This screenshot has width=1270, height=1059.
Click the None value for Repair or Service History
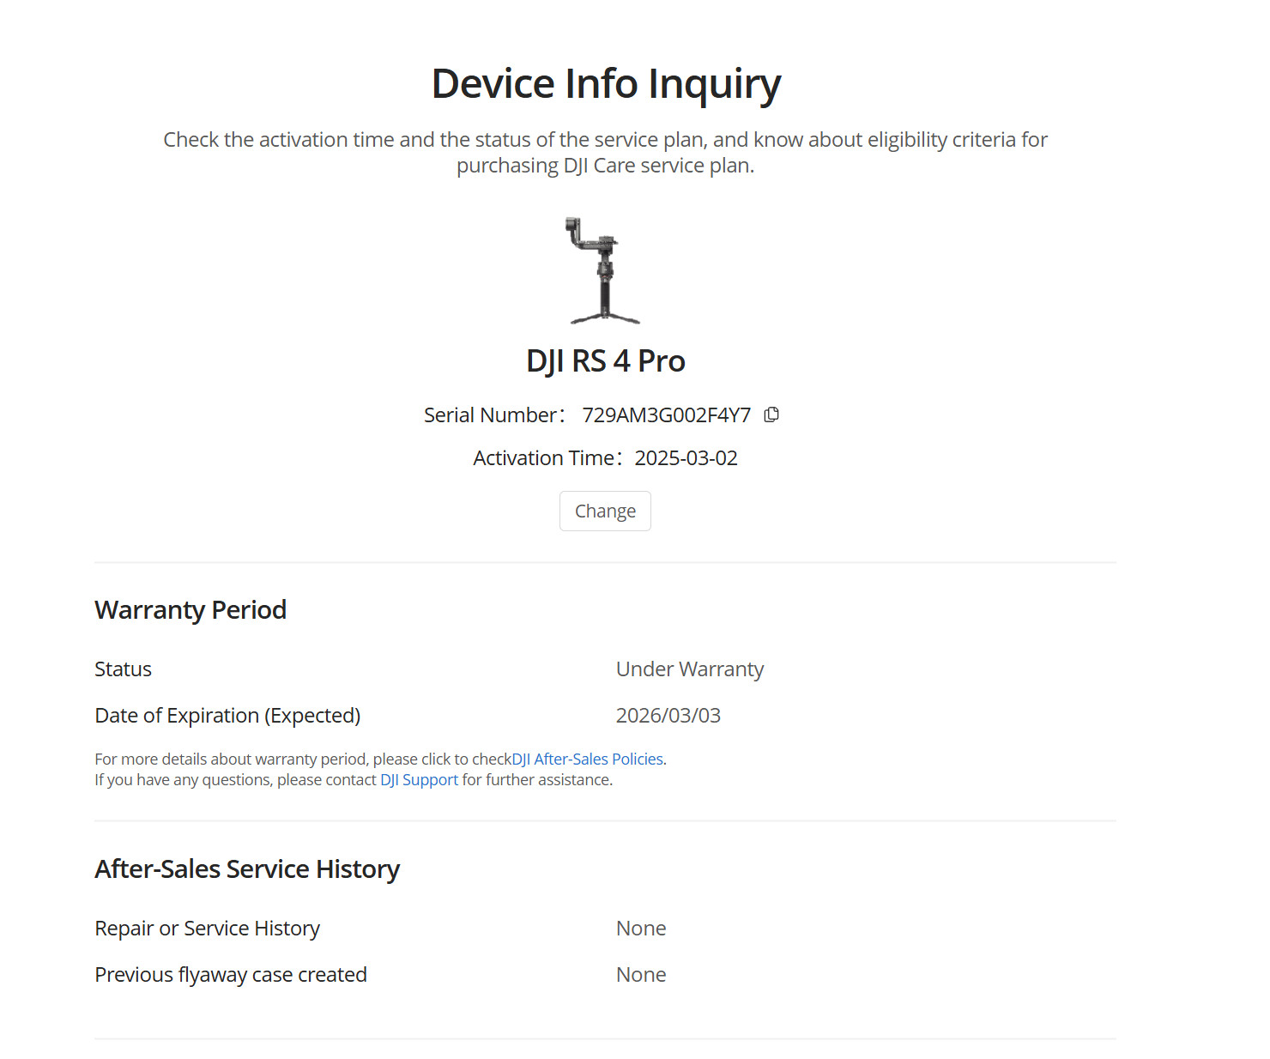click(x=641, y=929)
